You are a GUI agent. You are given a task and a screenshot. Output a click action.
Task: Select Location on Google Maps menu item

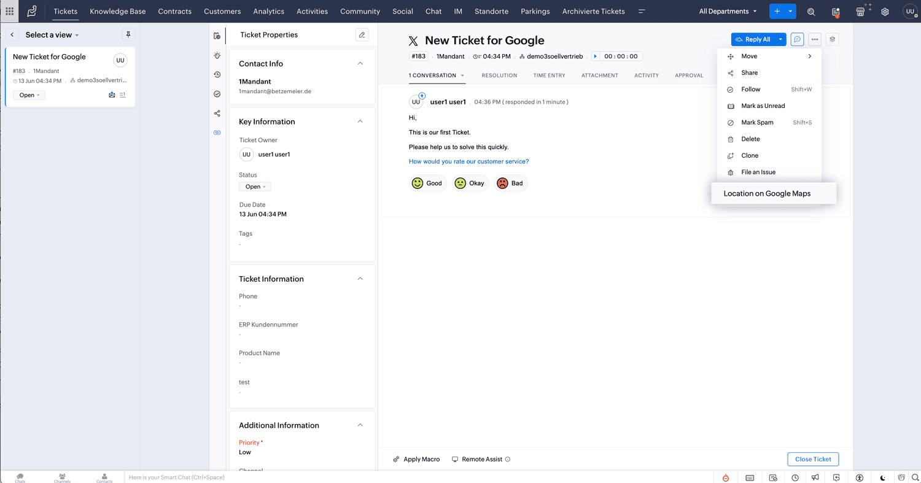(x=773, y=193)
